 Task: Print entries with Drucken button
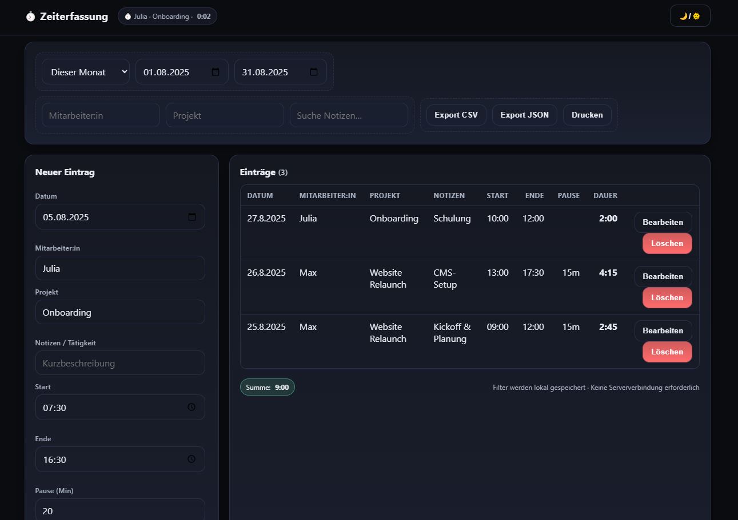click(x=587, y=115)
